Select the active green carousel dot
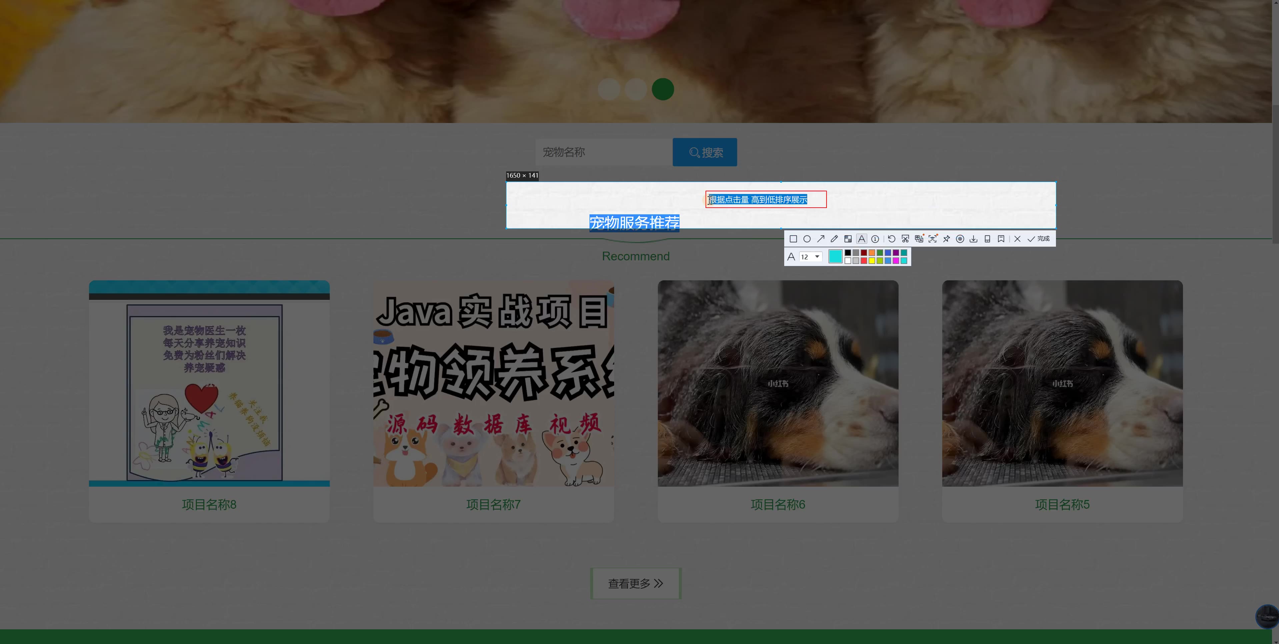The width and height of the screenshot is (1279, 644). point(663,89)
